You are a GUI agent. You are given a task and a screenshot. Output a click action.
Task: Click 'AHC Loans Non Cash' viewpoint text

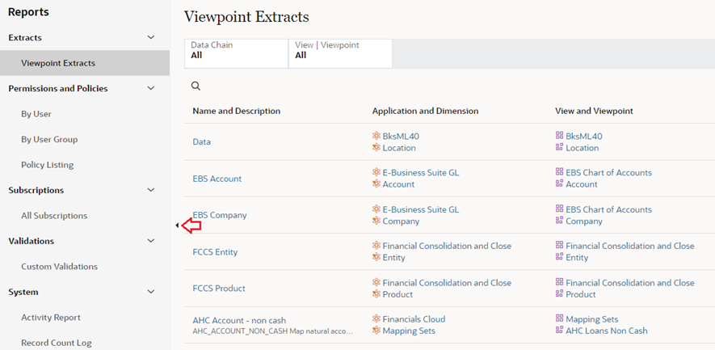(x=607, y=331)
